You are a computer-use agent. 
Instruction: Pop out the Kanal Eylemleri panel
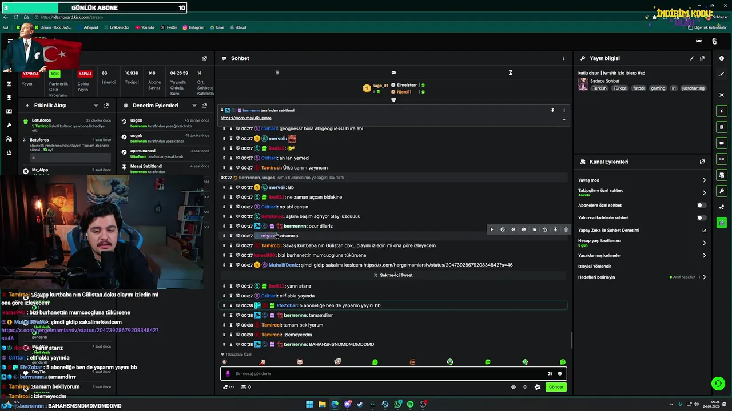pyautogui.click(x=702, y=162)
